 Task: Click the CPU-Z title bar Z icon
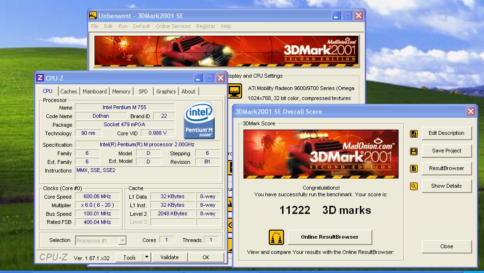[40, 78]
